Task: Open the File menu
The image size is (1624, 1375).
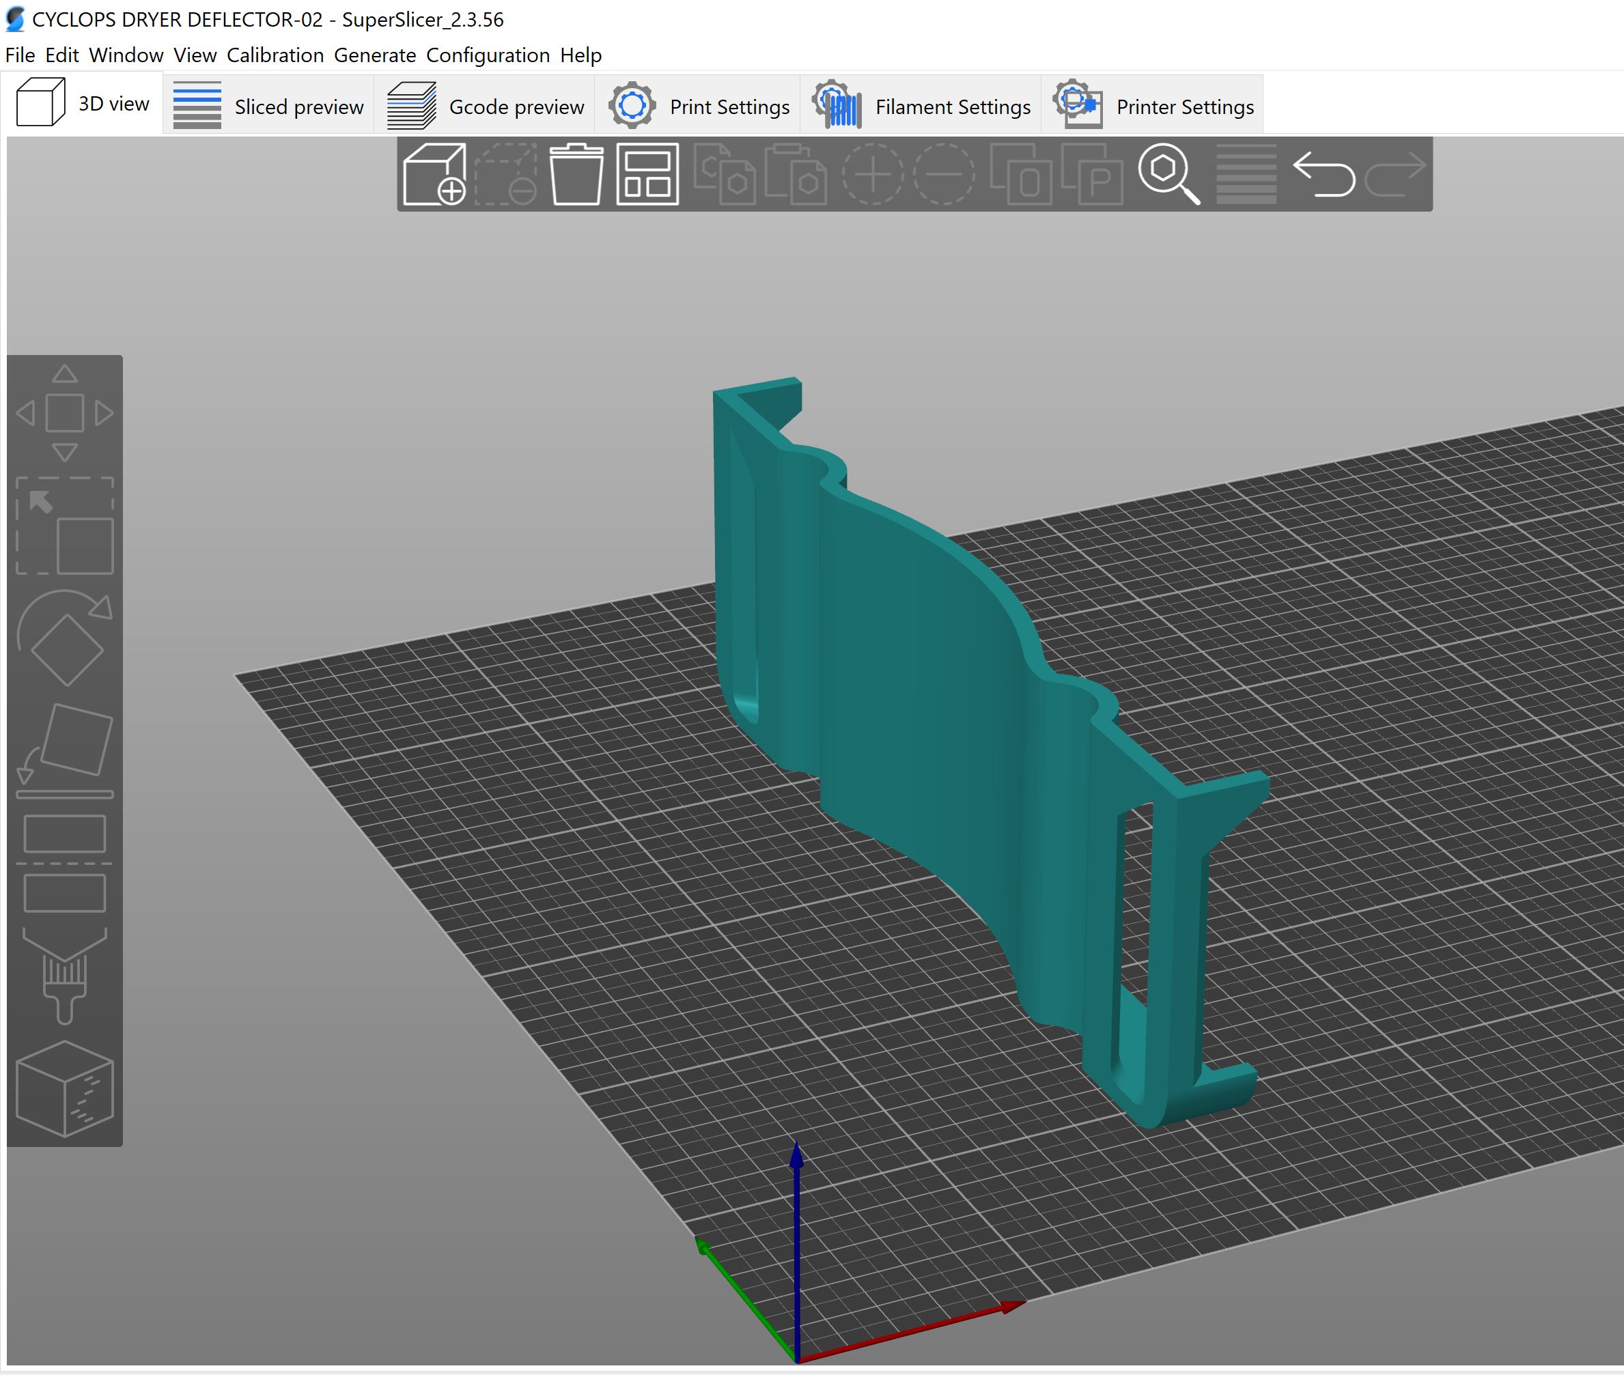Action: coord(20,55)
